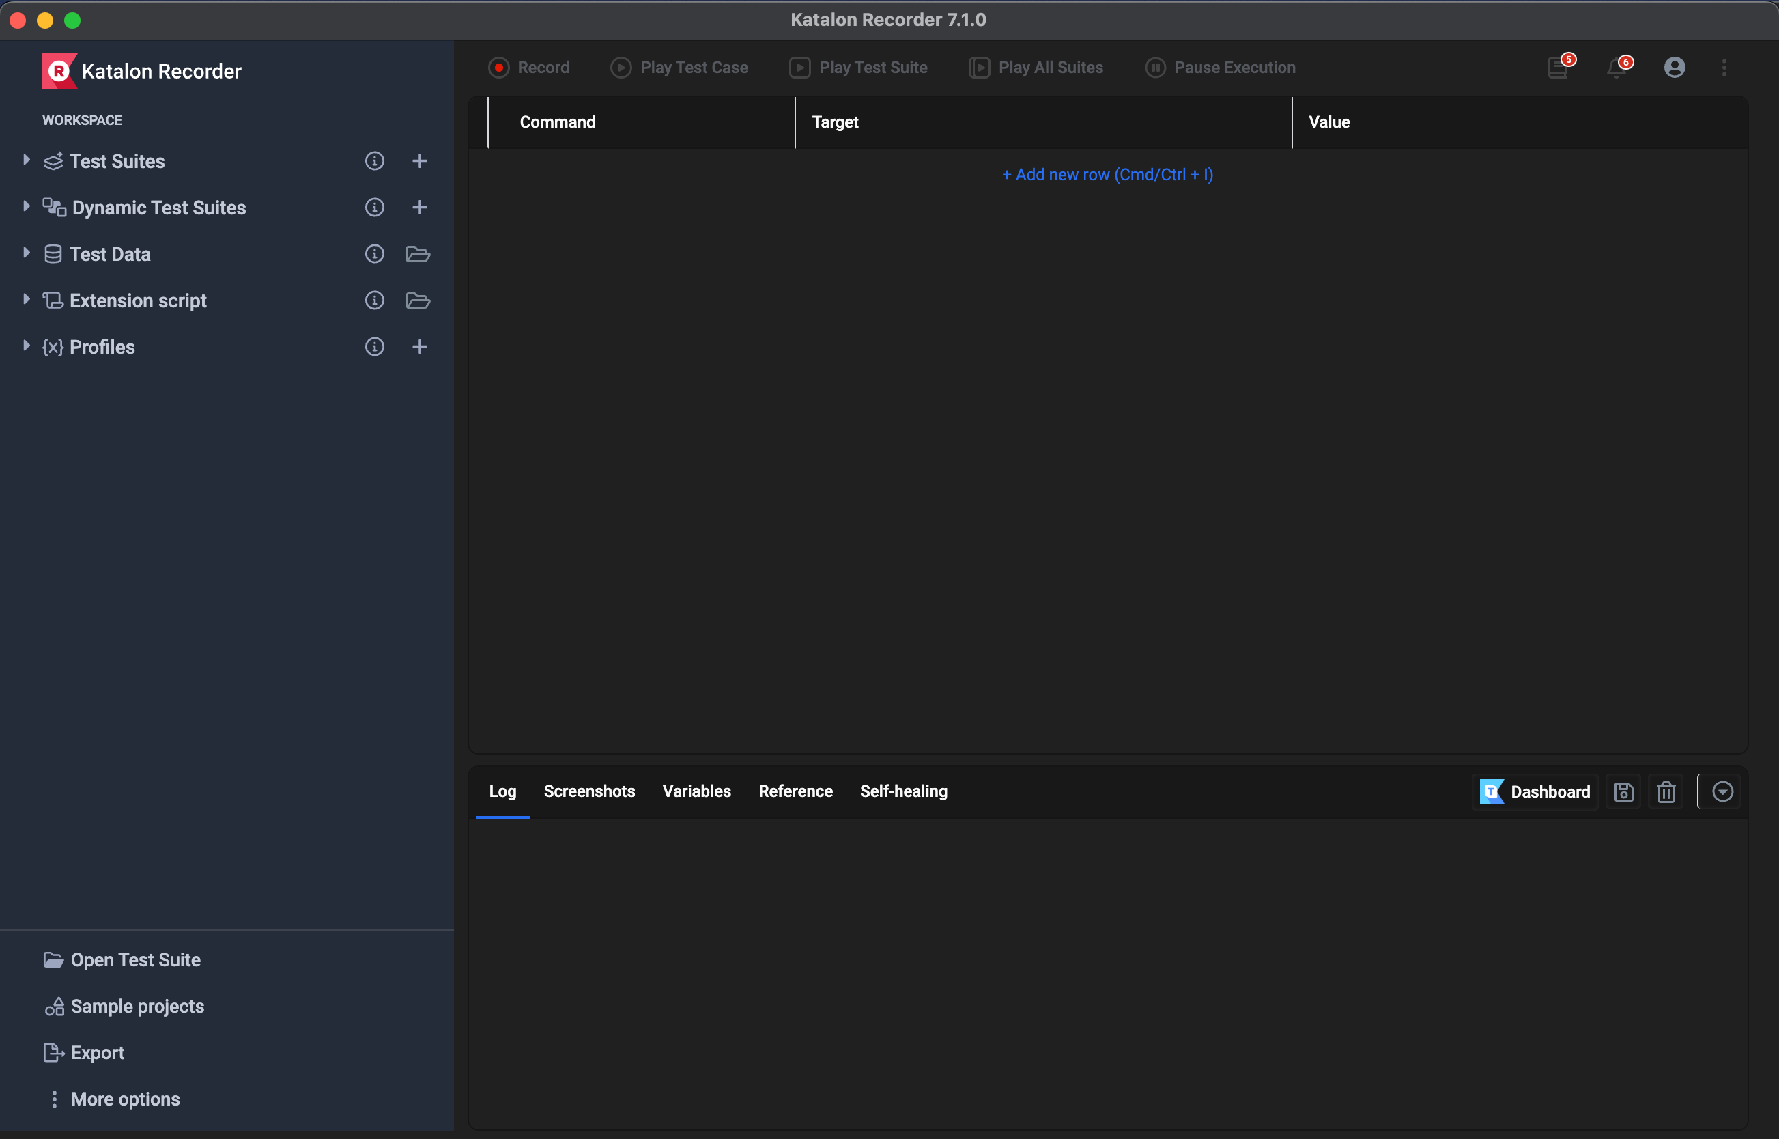Switch to the Self-healing tab
The width and height of the screenshot is (1779, 1139).
coord(904,791)
